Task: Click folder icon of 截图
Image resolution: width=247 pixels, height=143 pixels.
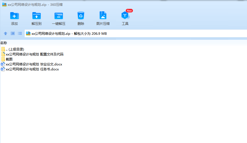Action: pyautogui.click(x=3, y=59)
